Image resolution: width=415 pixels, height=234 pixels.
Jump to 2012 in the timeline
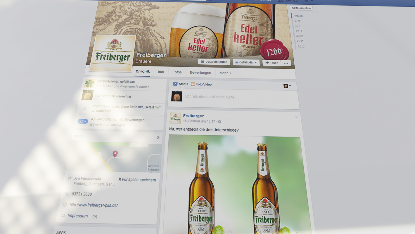(x=300, y=36)
